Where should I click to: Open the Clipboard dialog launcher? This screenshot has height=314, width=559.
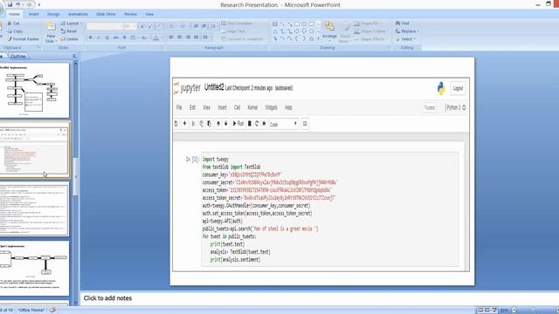(38, 47)
